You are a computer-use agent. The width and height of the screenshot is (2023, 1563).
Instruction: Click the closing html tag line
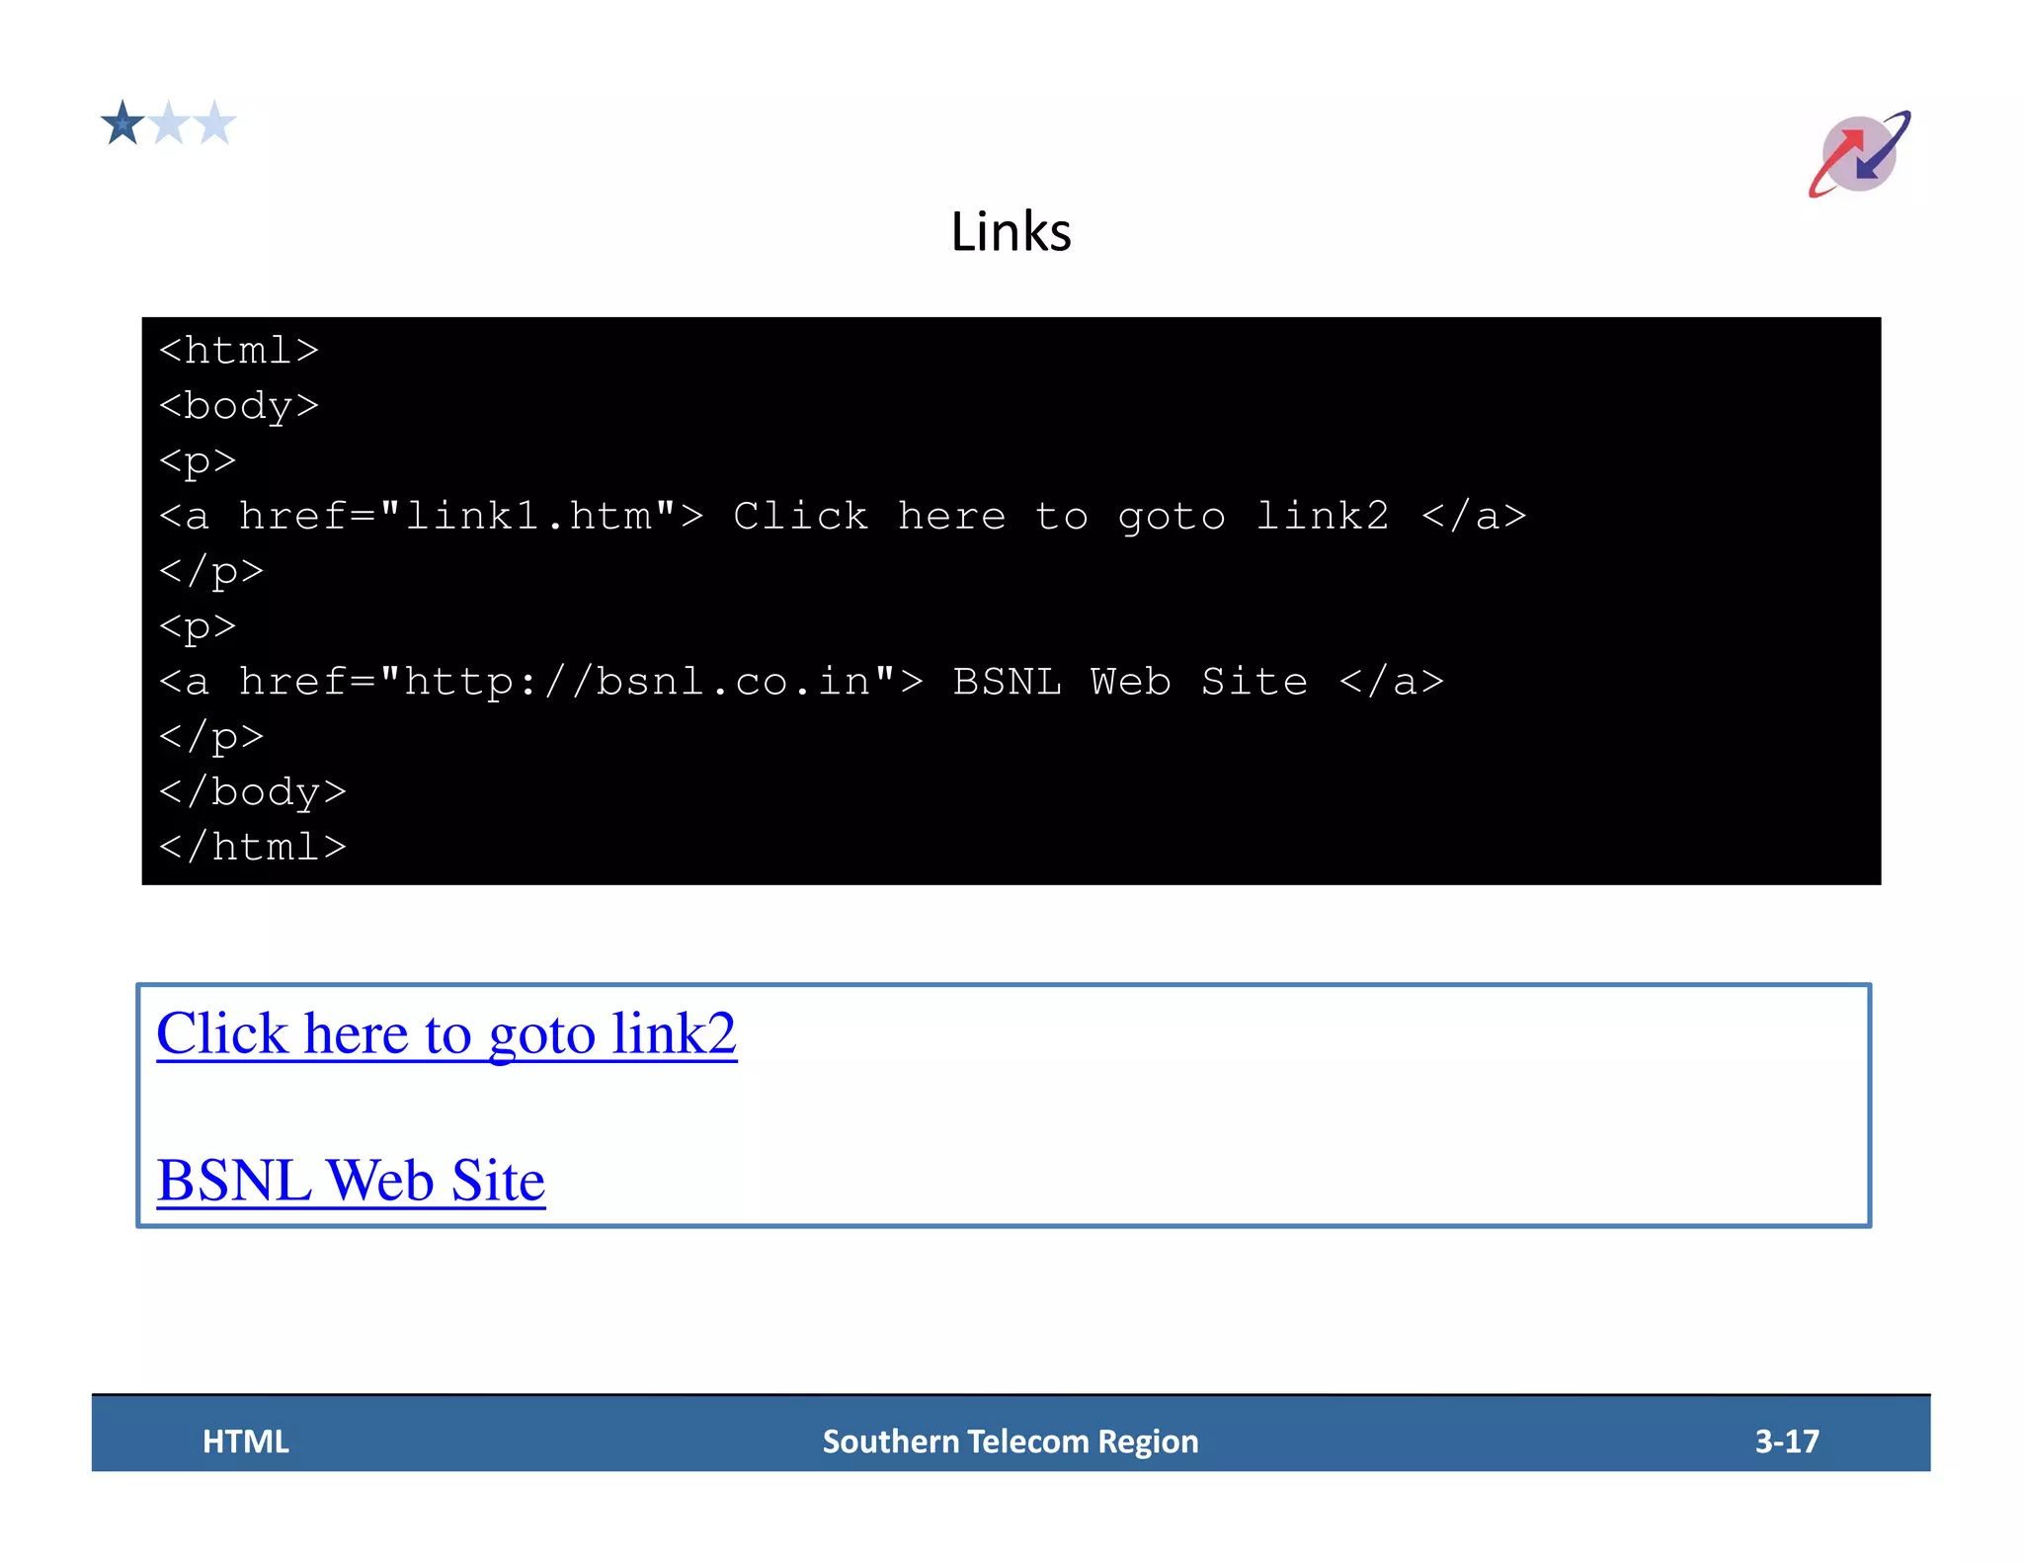252,847
